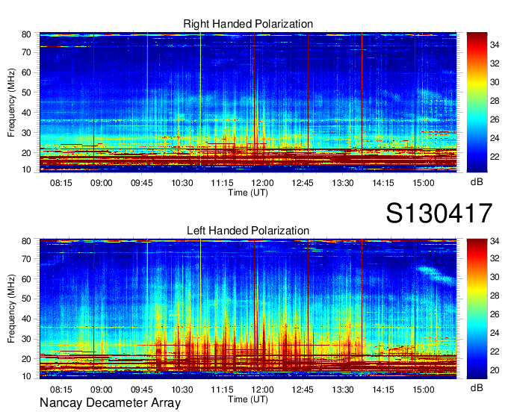Click the 40 MHz tick on bottom plot
Screen dimensions: 508x412
(x=26, y=319)
